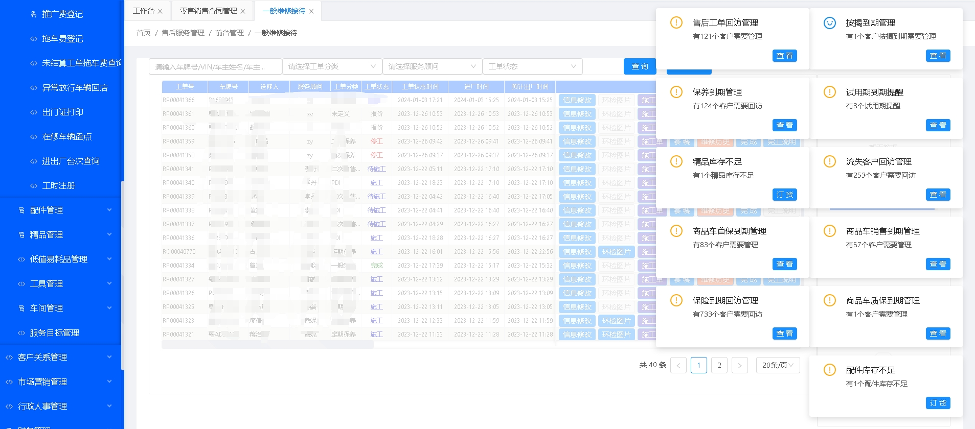
Task: Click the 市场营销管理 code icon
Action: pyautogui.click(x=9, y=382)
